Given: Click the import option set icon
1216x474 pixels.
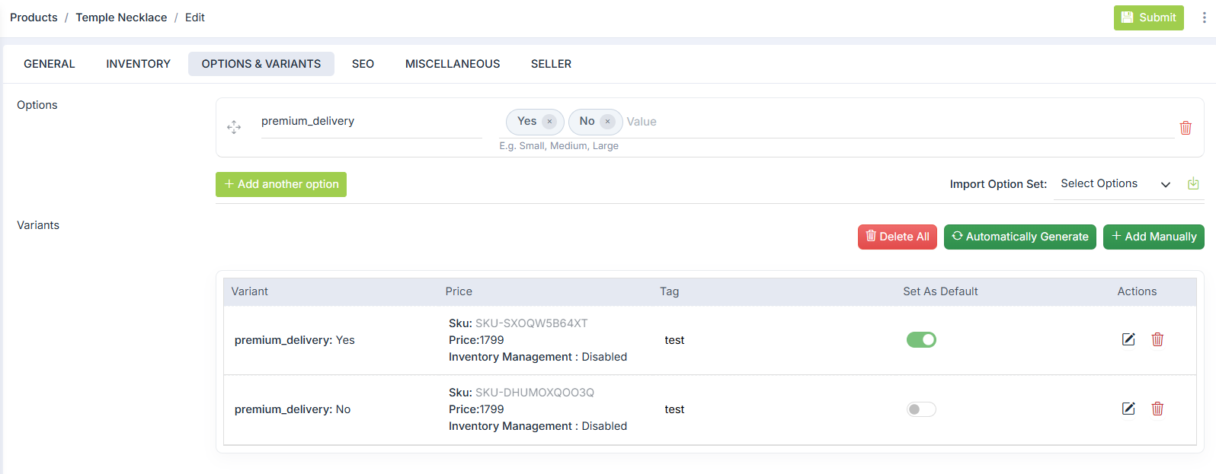Looking at the screenshot, I should pyautogui.click(x=1193, y=184).
